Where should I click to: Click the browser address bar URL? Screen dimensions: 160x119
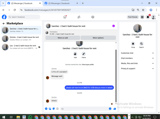48,10
